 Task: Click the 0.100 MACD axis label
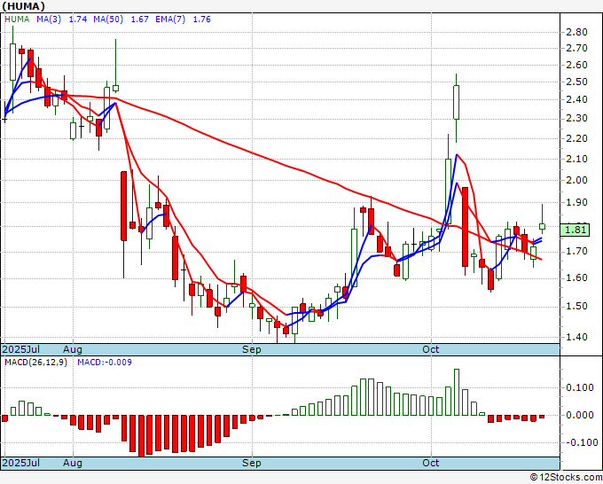click(578, 387)
